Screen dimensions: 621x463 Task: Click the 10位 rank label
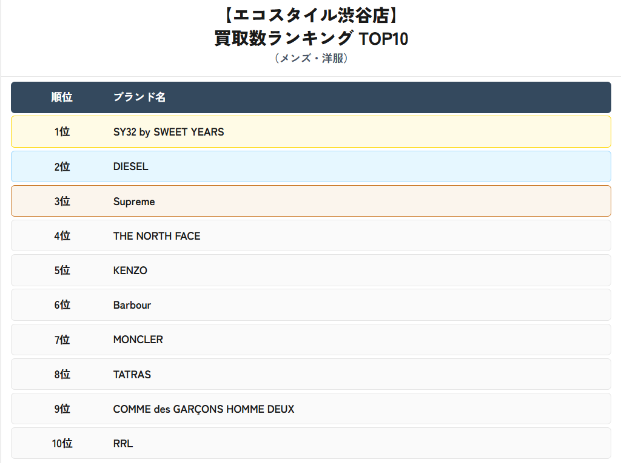click(x=62, y=444)
